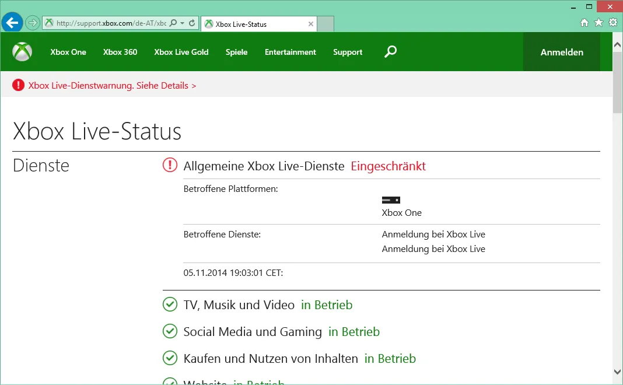Screen dimensions: 623x385
Task: Click the site search magnifier icon
Action: (391, 52)
